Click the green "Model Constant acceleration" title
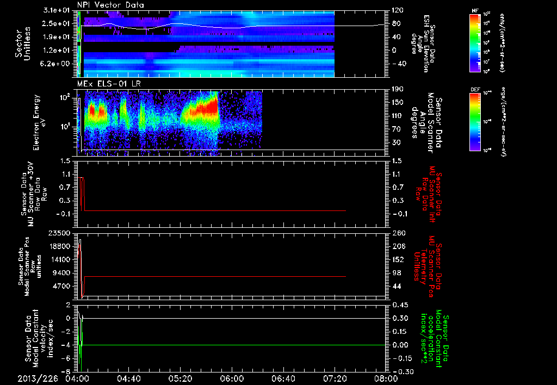Screen dimensions: 557x385 click(434, 339)
